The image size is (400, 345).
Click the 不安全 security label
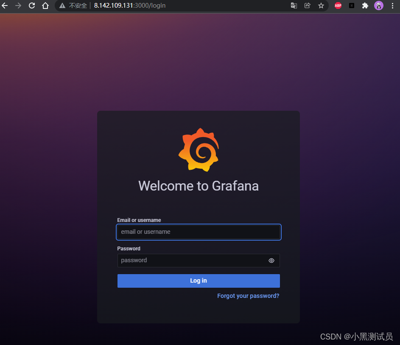(78, 6)
